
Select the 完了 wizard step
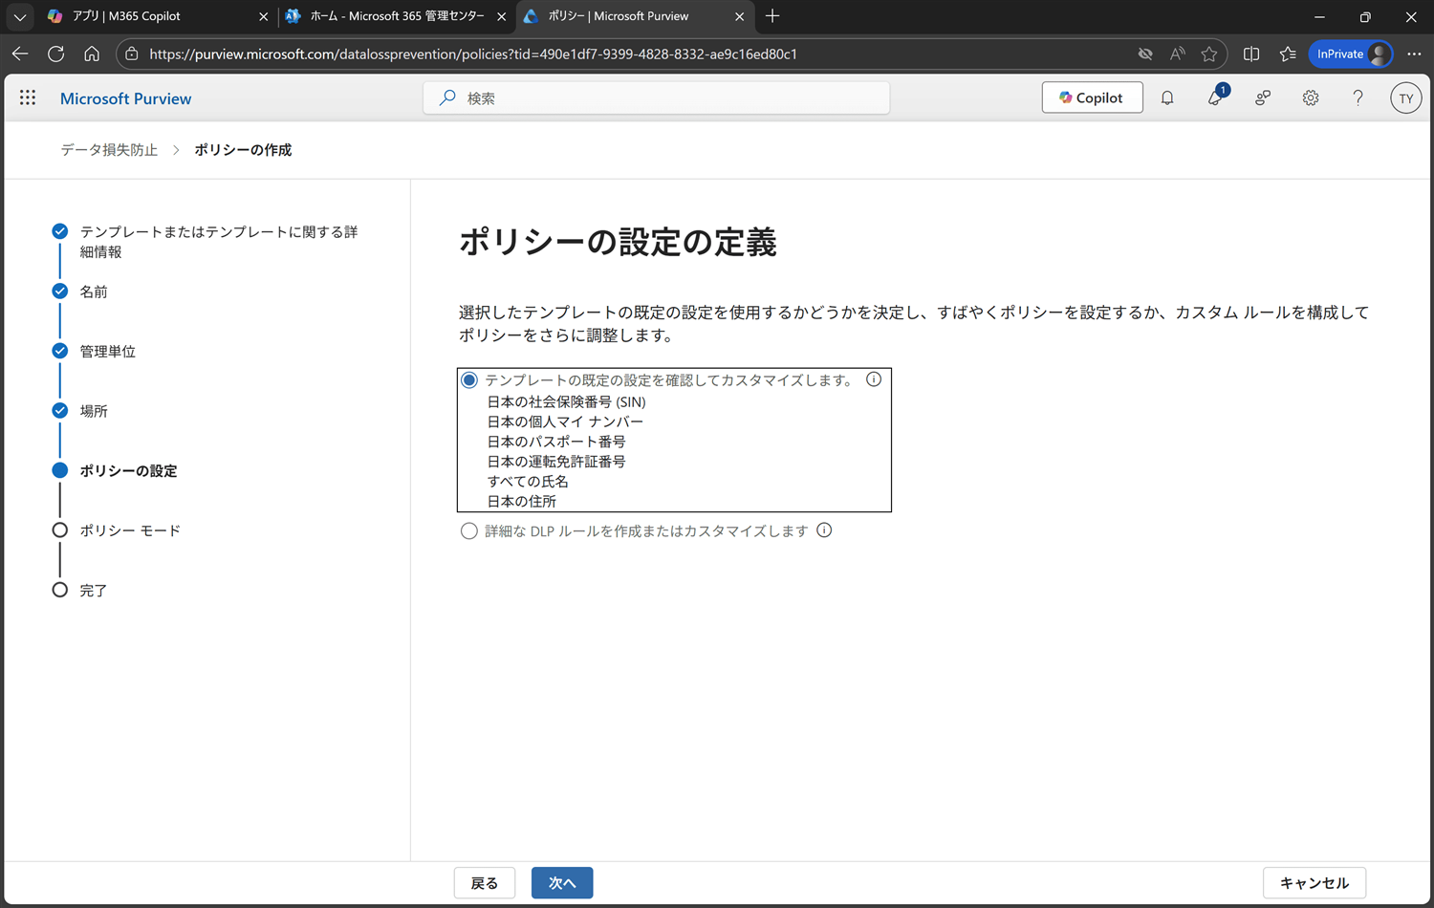tap(94, 590)
